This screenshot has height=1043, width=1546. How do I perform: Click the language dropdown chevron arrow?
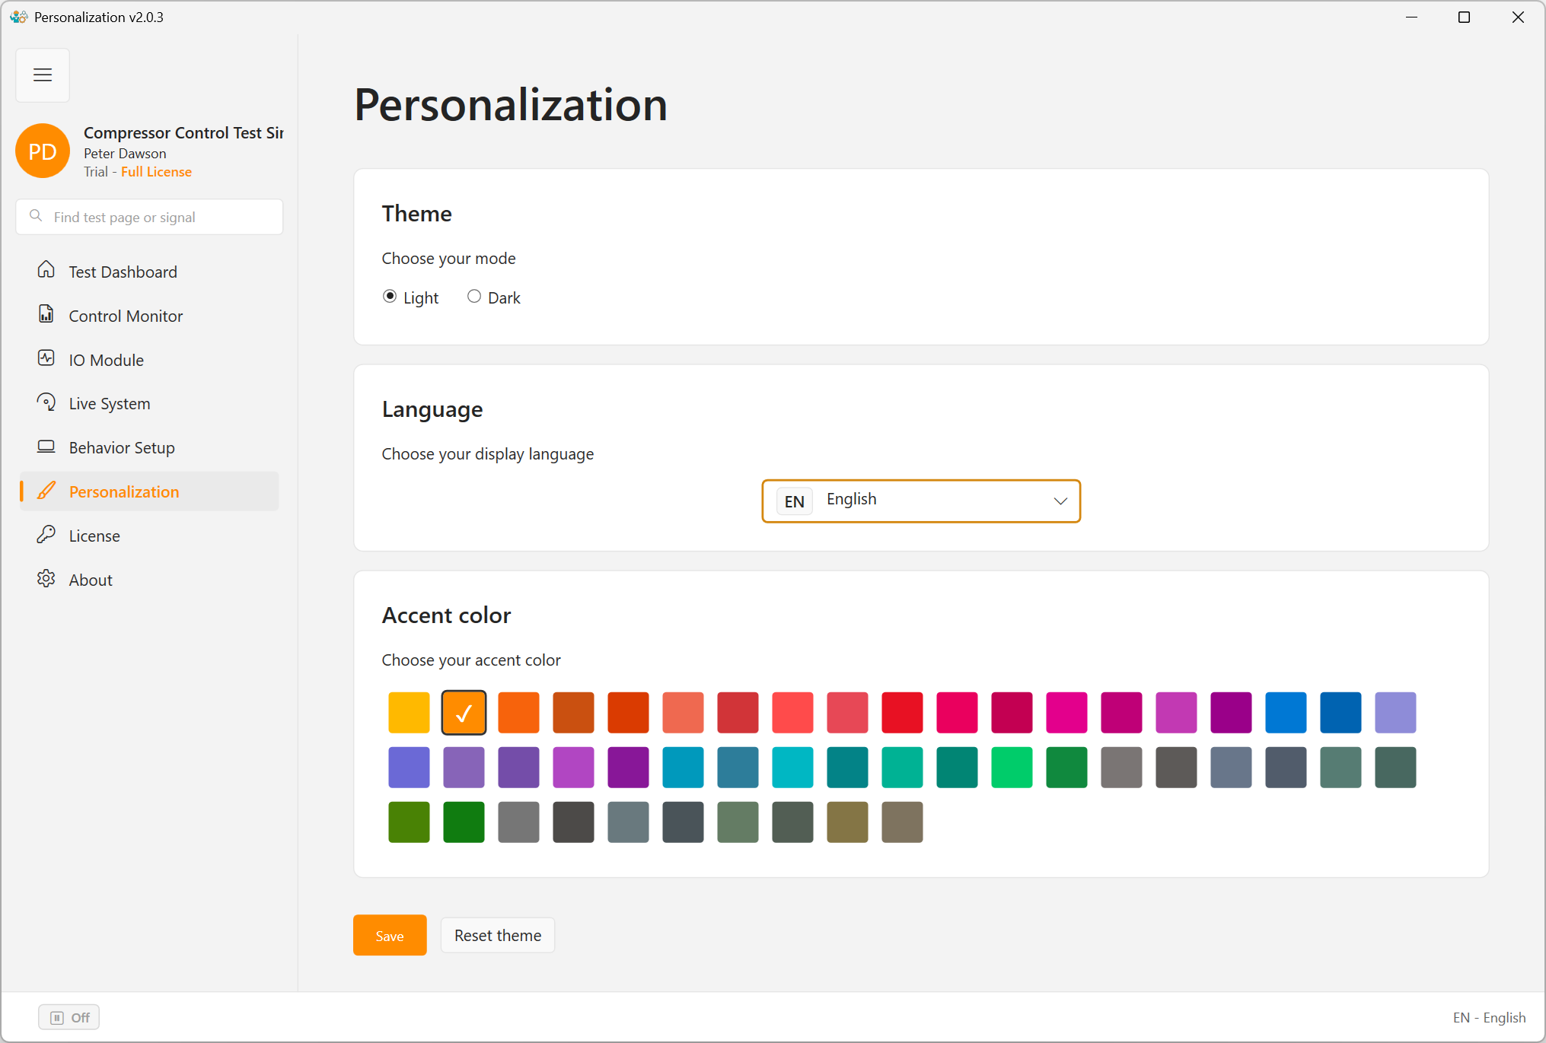(1060, 501)
